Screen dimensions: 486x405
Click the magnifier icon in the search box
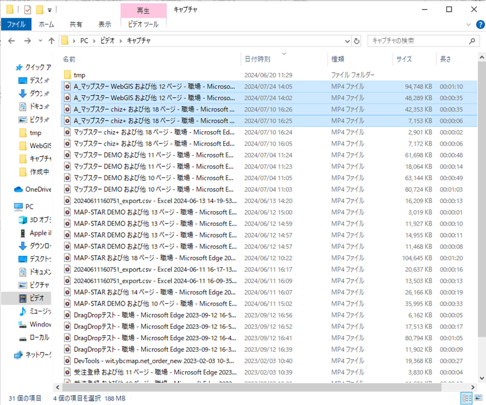(x=472, y=41)
